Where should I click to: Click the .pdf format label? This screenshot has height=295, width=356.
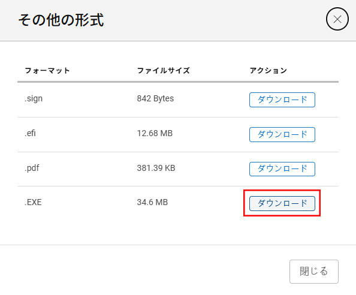(x=32, y=168)
